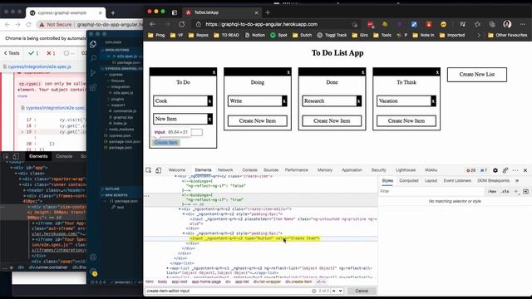
Task: Open the Accounts icon in VS Code
Action: click(x=93, y=257)
